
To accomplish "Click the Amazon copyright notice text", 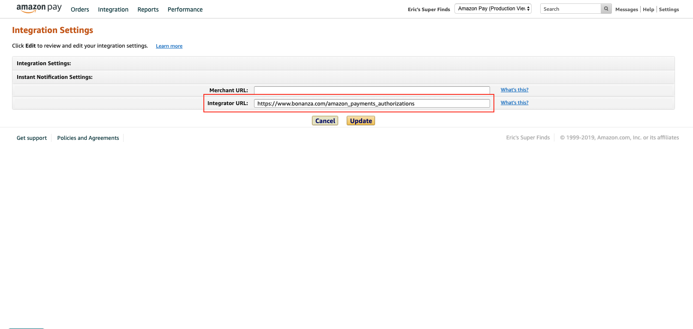I will coord(620,138).
